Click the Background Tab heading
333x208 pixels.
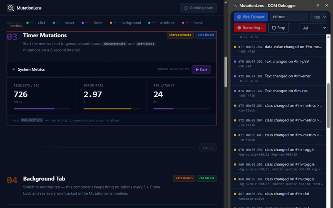pos(44,179)
